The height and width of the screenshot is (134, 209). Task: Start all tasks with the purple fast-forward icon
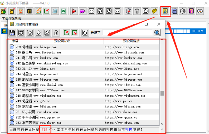82,11
